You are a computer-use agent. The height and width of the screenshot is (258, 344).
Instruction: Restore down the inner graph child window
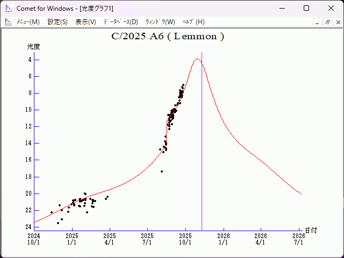[x=327, y=22]
